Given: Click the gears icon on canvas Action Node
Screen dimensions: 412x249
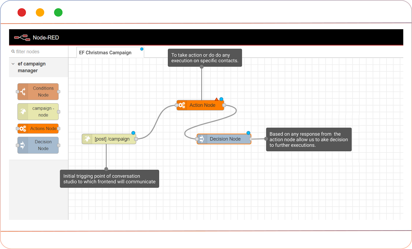Looking at the screenshot, I should tap(182, 105).
